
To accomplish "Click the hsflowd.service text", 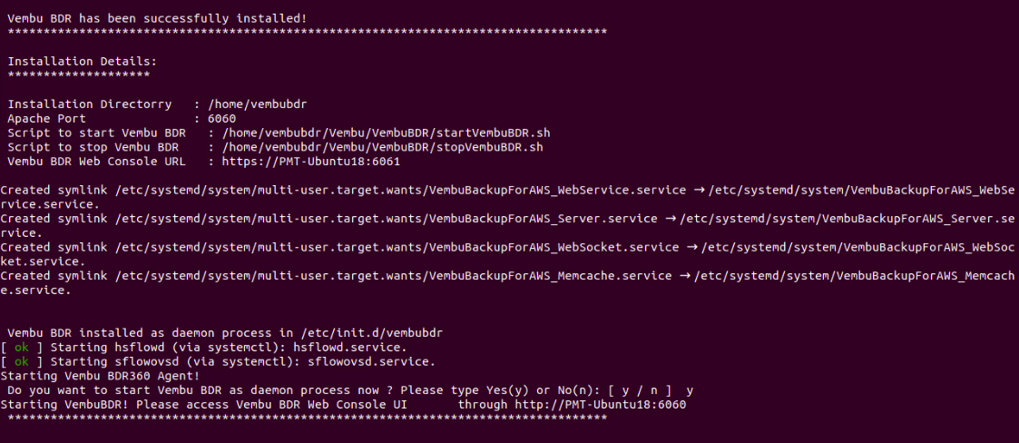I will coord(349,348).
